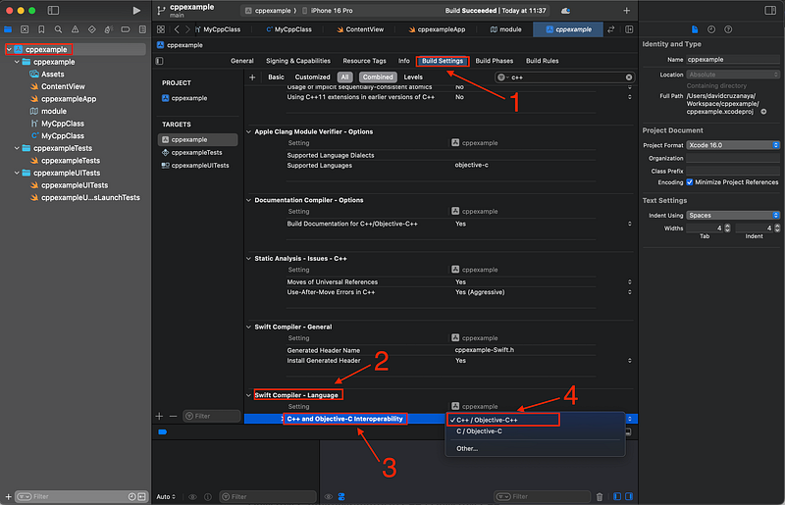Collapse the cppexampleTests group

(17, 148)
